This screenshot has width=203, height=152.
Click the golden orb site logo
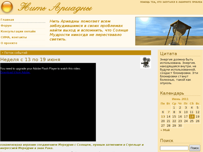(7, 7)
